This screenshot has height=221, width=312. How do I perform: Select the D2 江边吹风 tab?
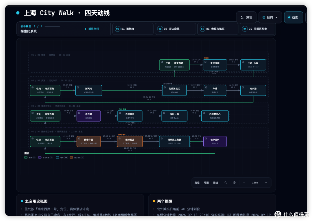point(175,29)
